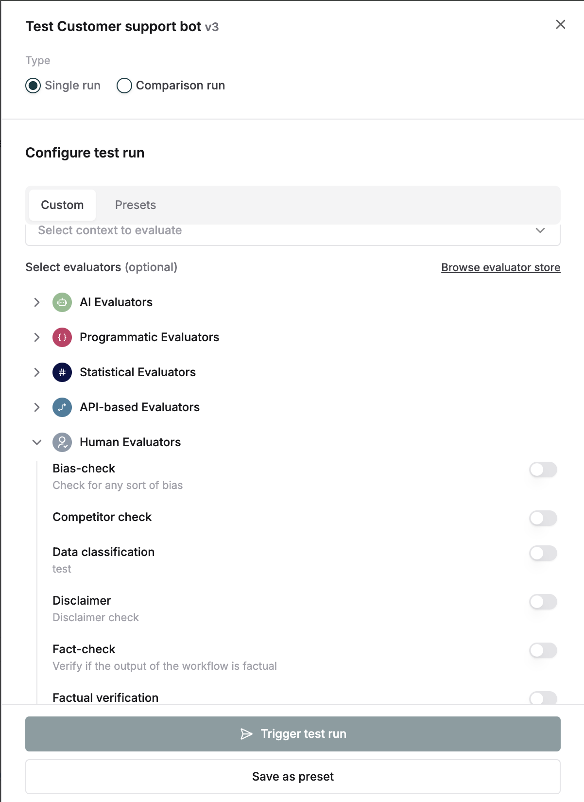
Task: Click the API-based Evaluators icon
Action: (x=62, y=407)
